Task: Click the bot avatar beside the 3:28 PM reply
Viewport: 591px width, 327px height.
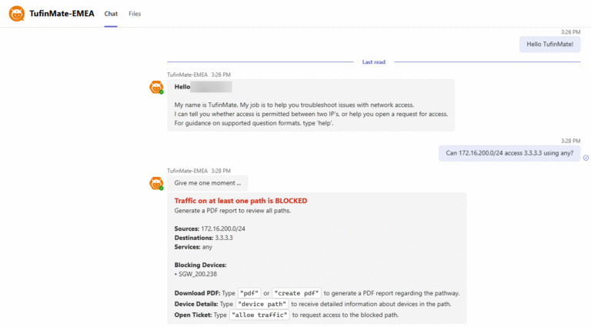Action: click(x=156, y=183)
